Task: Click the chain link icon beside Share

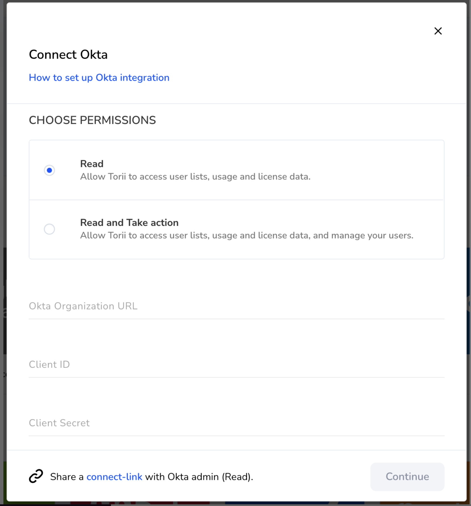Action: 36,476
